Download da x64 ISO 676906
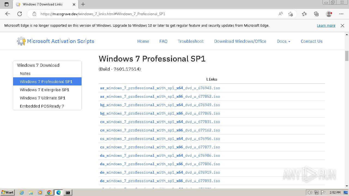The width and height of the screenshot is (349, 196). (160, 156)
